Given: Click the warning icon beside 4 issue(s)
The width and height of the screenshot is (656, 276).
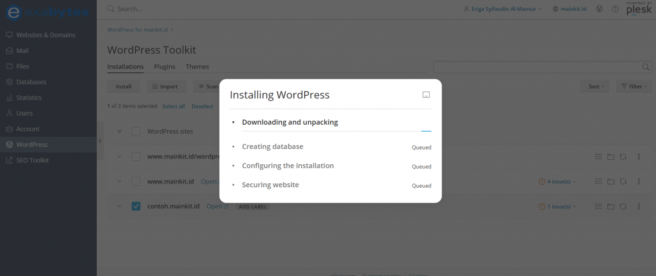Looking at the screenshot, I should point(542,181).
